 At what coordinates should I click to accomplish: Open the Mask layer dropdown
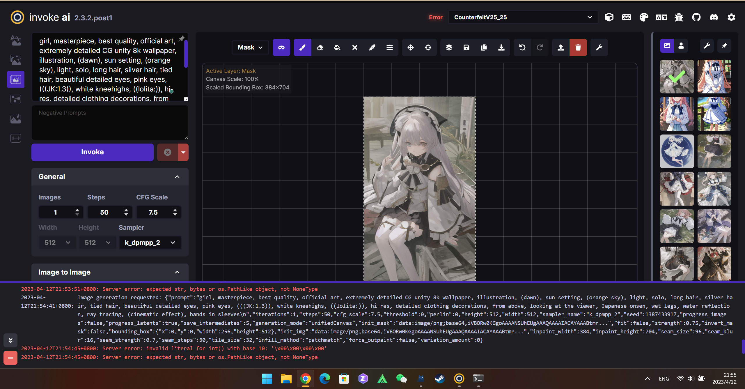250,47
